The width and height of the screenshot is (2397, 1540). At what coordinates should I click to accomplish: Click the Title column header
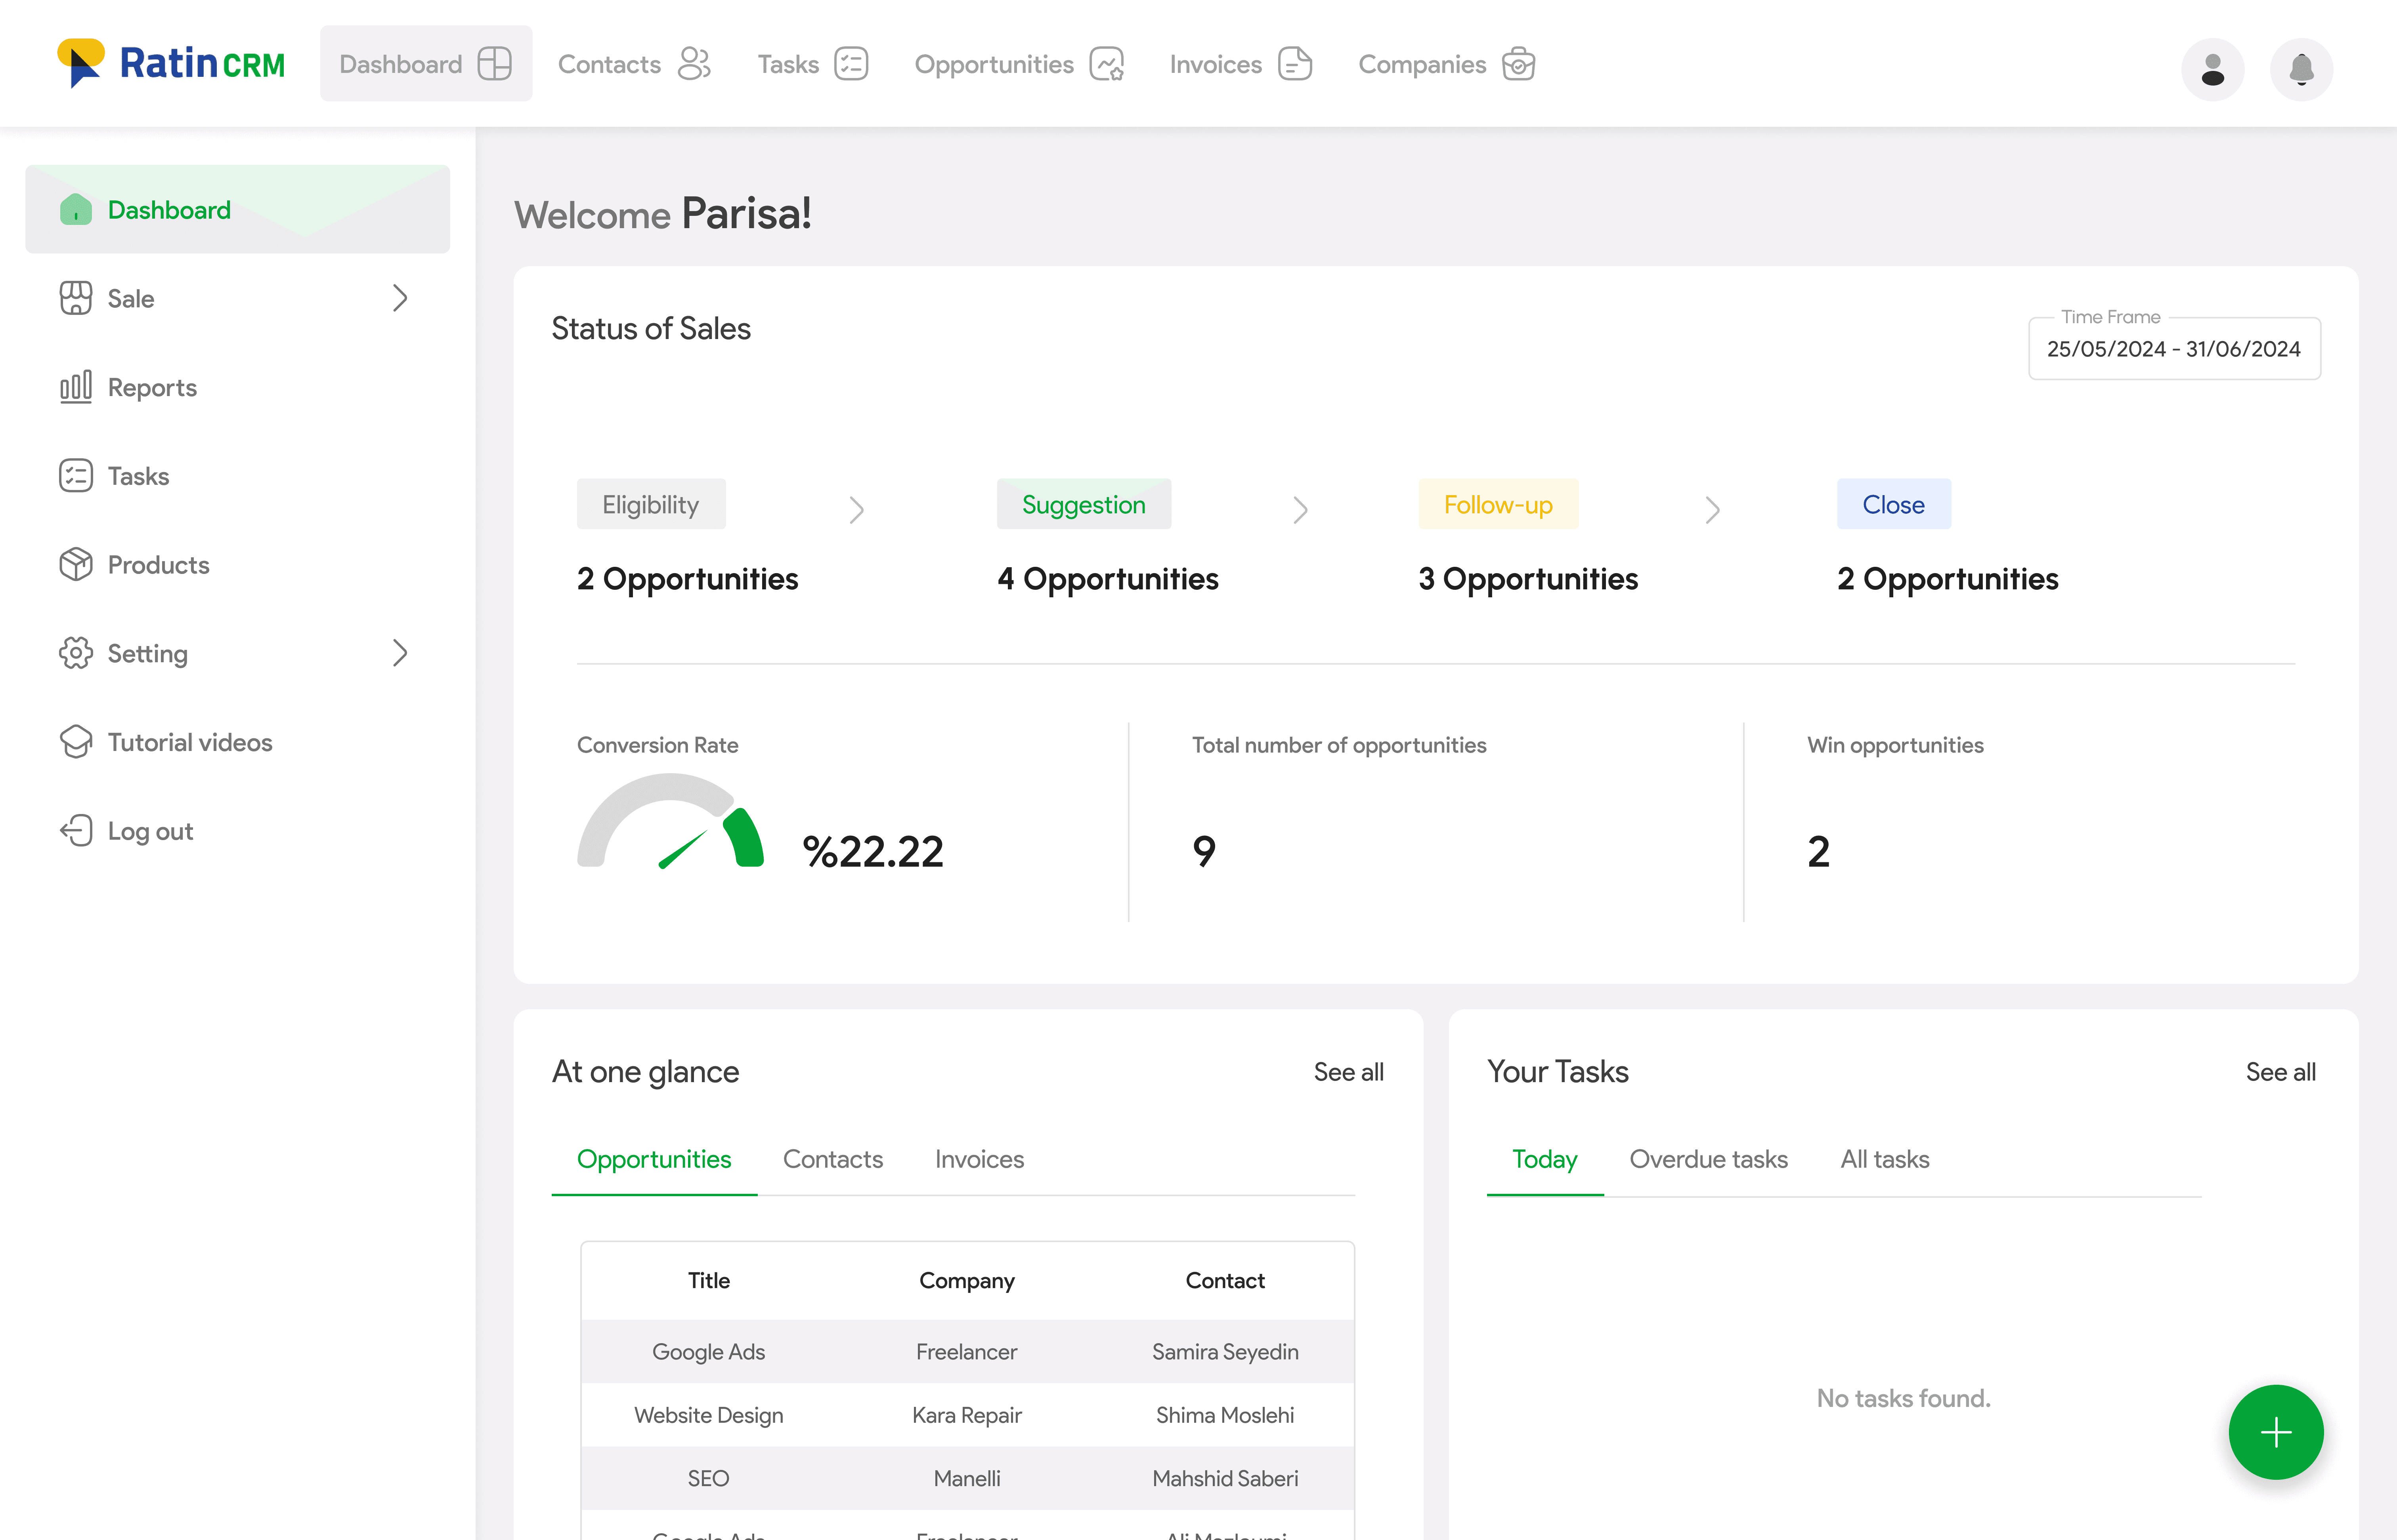(x=708, y=1280)
